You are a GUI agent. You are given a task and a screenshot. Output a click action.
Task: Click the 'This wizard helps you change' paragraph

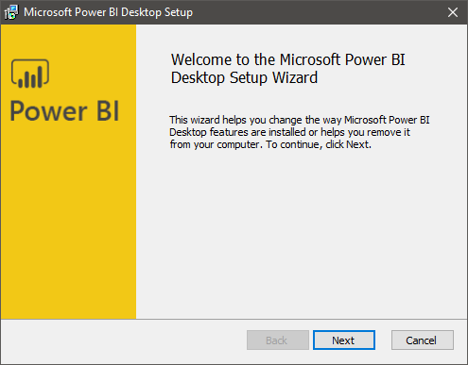[300, 132]
